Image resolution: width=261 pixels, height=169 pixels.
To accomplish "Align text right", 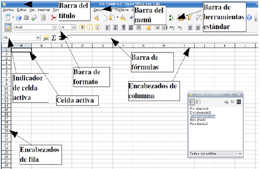I will (123, 27).
